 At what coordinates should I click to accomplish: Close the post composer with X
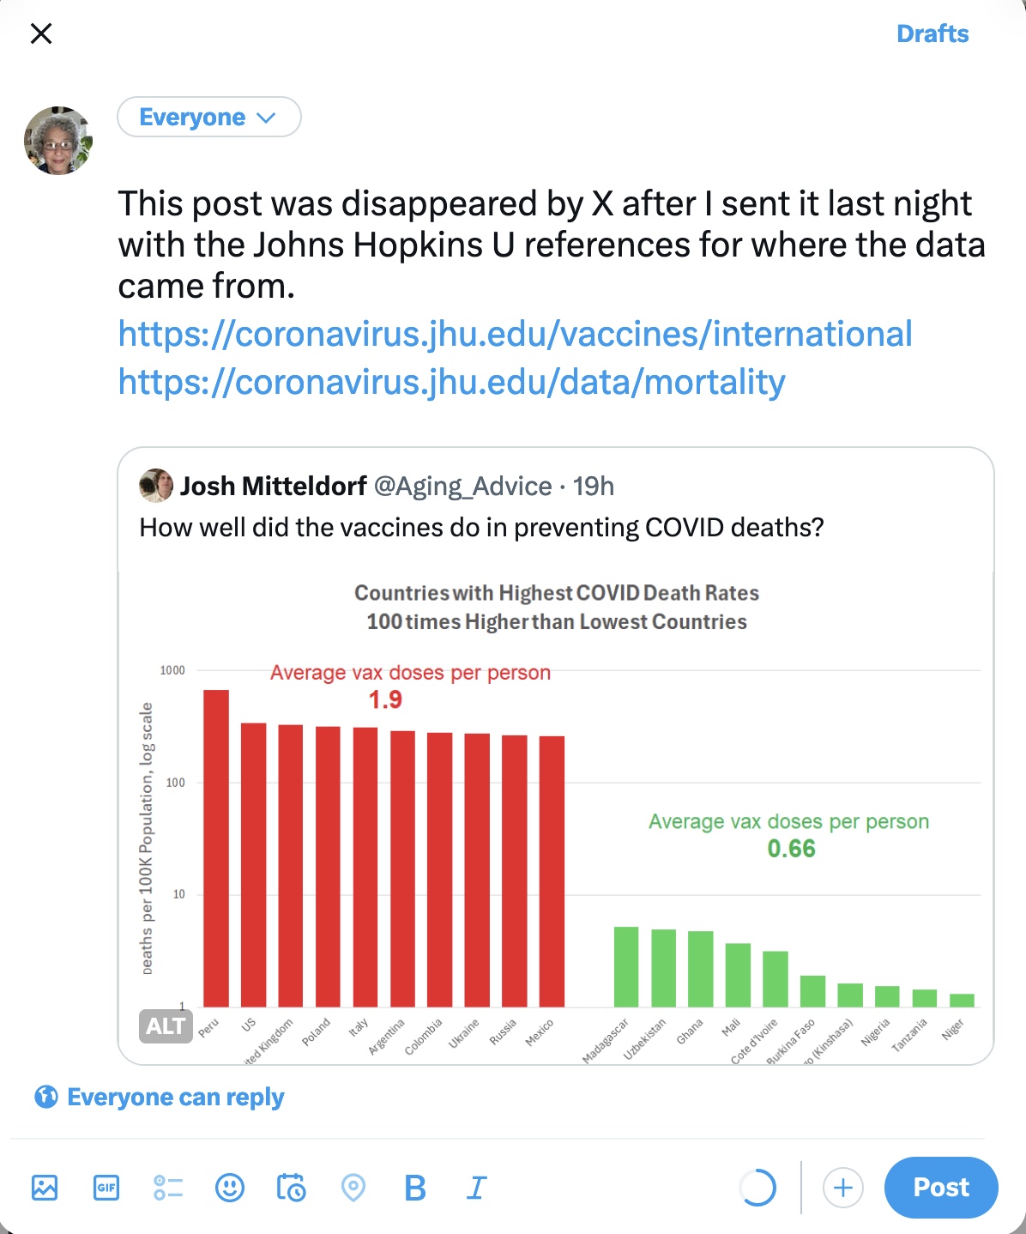[41, 33]
